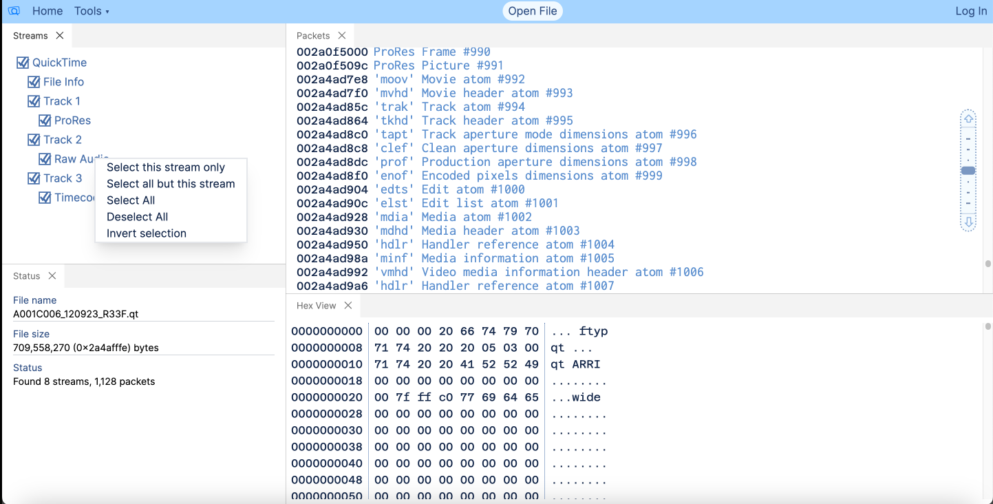Click the Log In link
Screen dimensions: 993x504
point(970,10)
